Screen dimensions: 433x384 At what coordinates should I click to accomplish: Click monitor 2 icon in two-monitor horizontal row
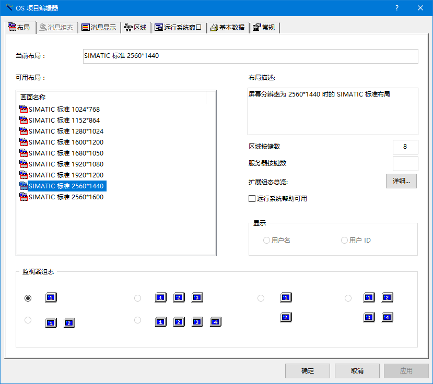pyautogui.click(x=69, y=323)
